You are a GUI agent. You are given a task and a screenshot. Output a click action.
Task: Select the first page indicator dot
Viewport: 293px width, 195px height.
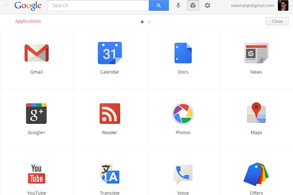(142, 22)
